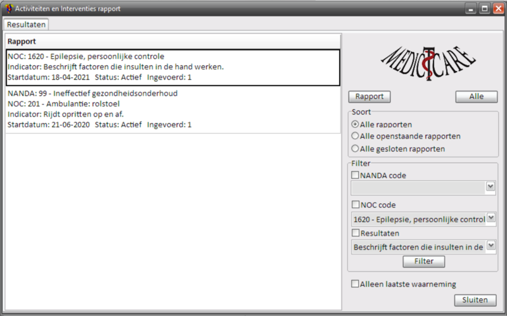The width and height of the screenshot is (507, 316).
Task: Select the Alle rapporten radio option
Action: tap(355, 124)
